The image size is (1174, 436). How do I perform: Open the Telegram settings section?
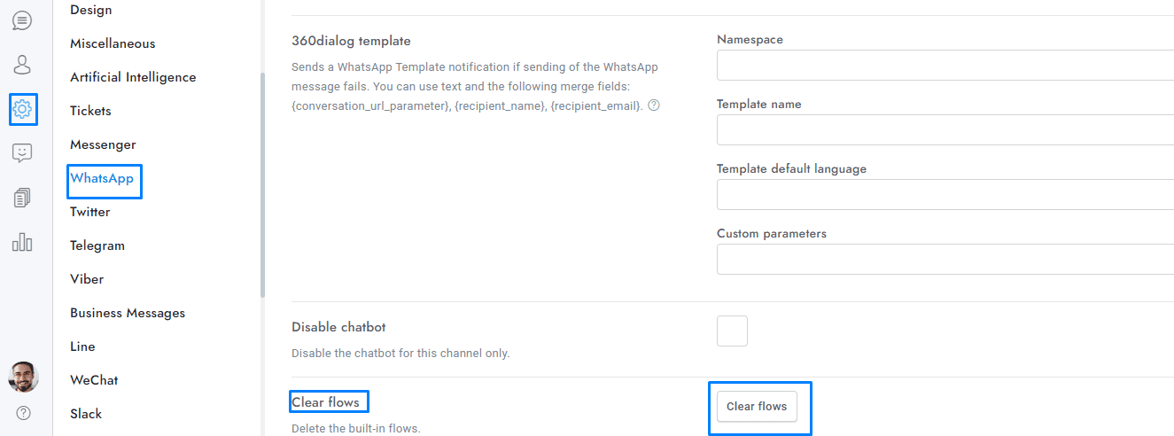coord(97,245)
